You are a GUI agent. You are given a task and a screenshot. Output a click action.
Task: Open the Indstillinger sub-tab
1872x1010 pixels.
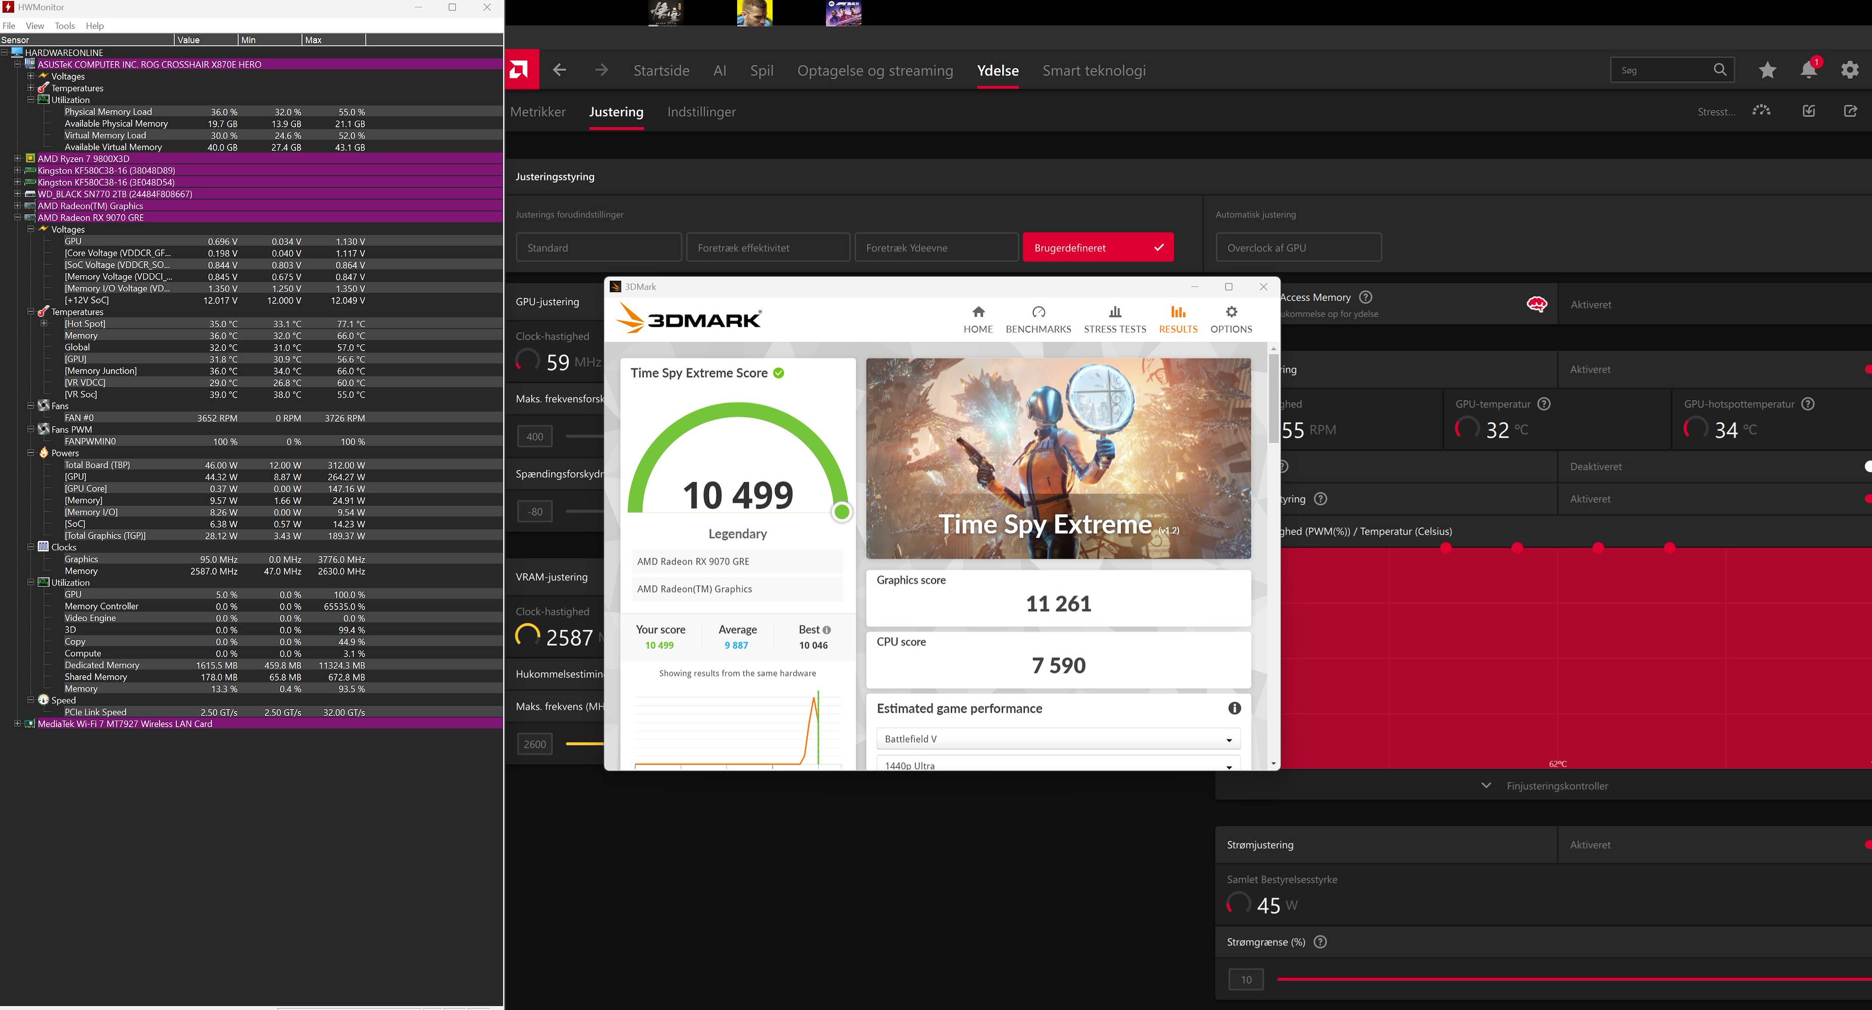[x=701, y=112]
